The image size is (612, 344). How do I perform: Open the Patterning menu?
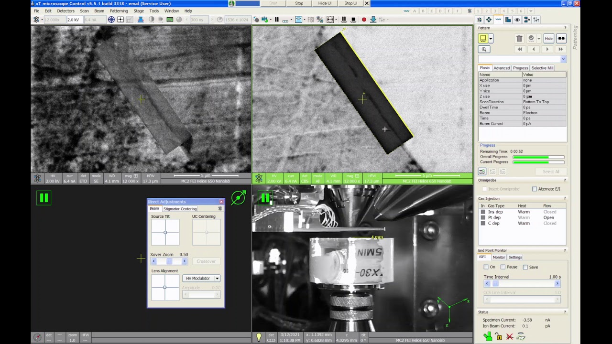[119, 11]
